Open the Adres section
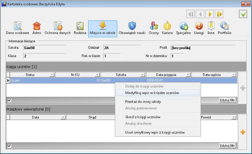This screenshot has width=252, height=154. pos(37,28)
